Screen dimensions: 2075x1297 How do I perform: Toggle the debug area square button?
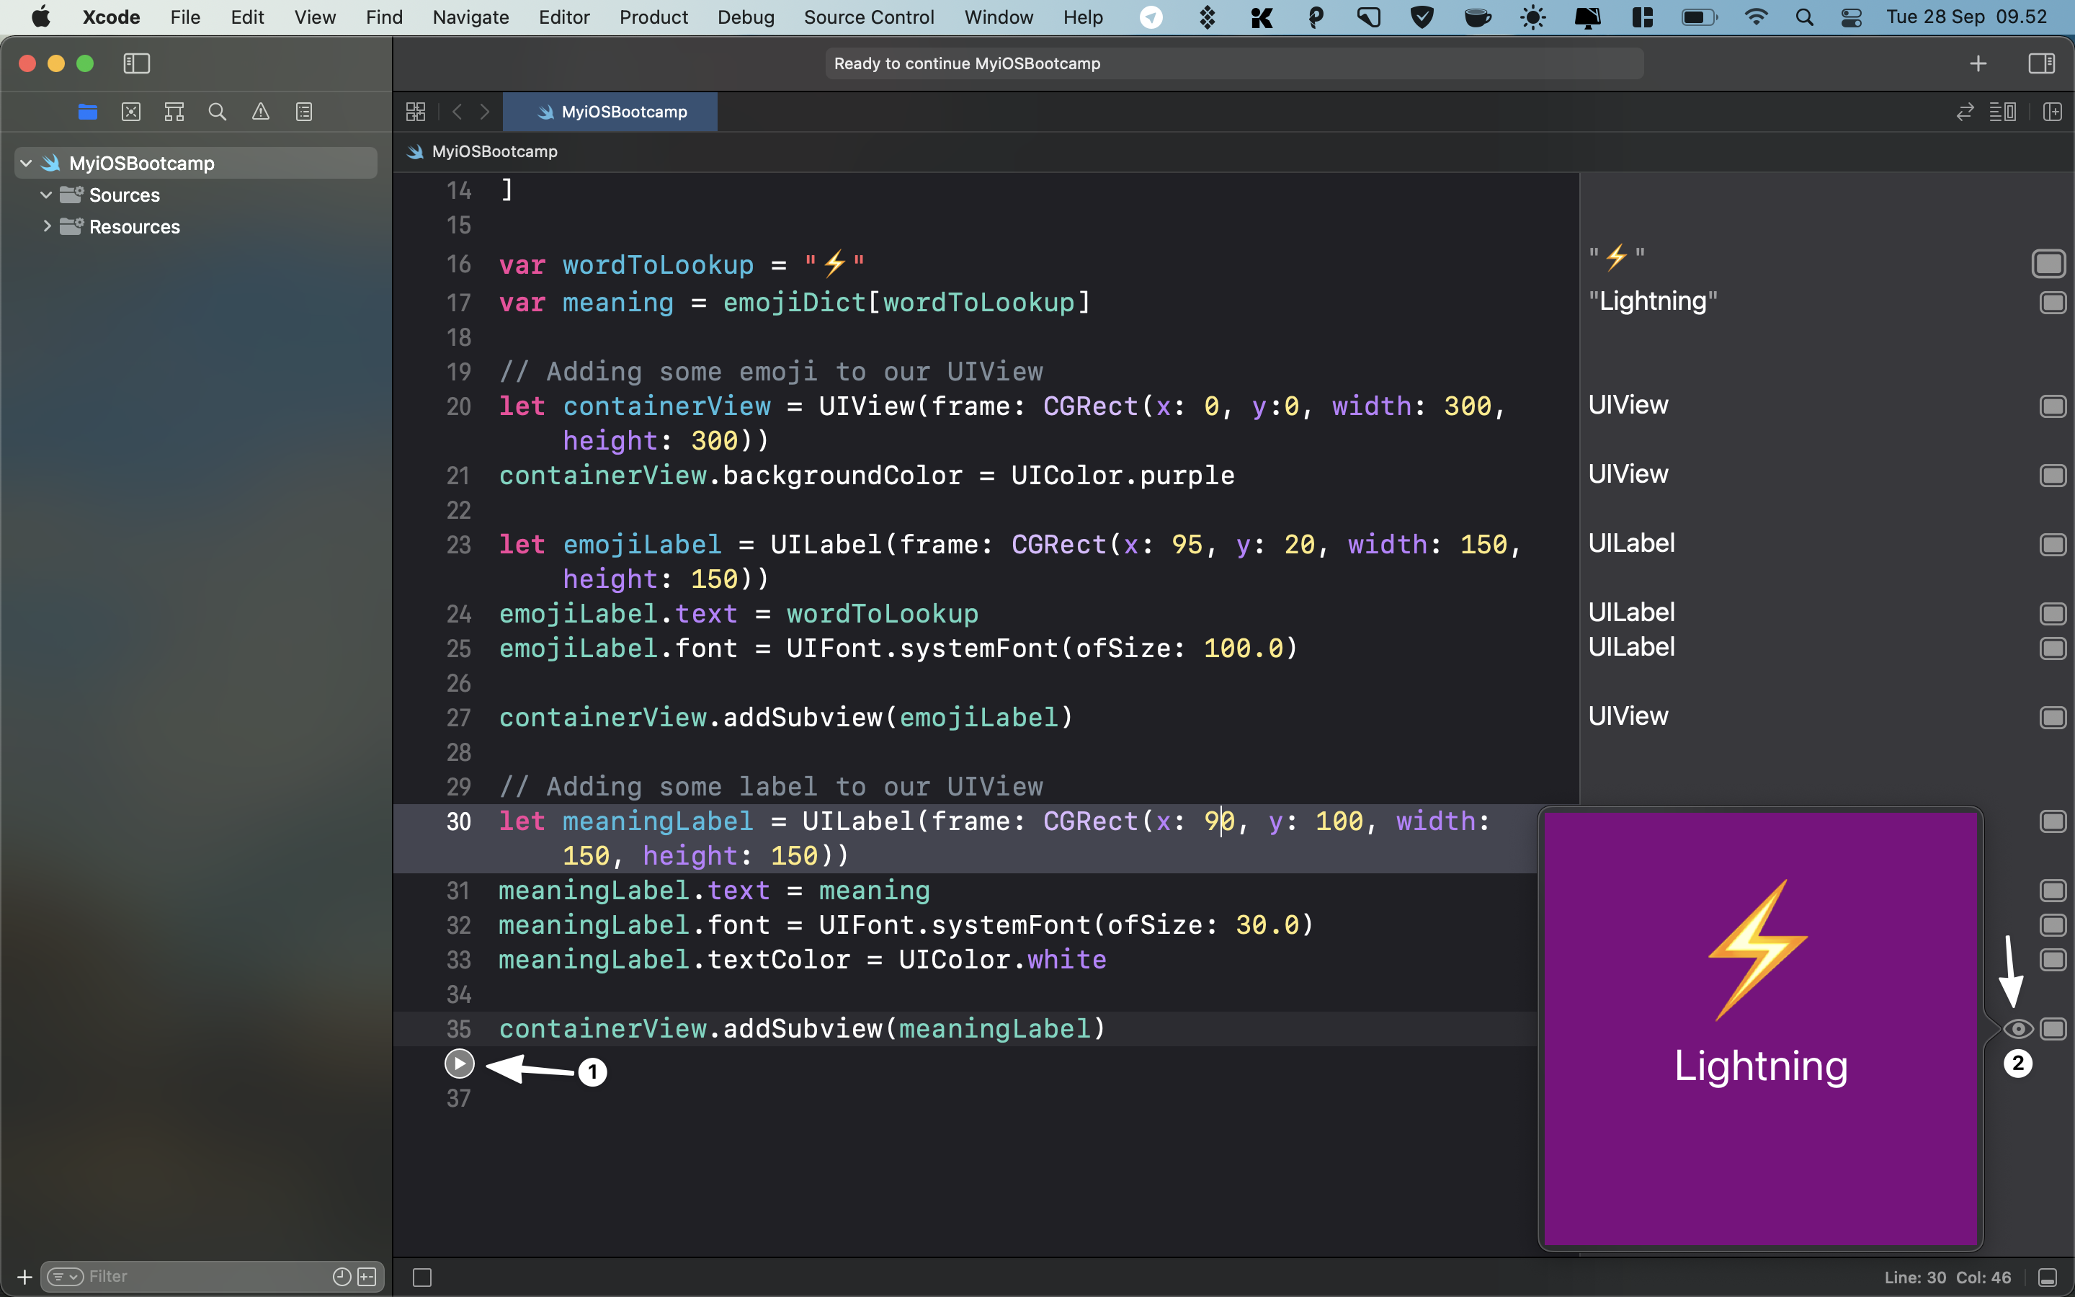(x=422, y=1278)
